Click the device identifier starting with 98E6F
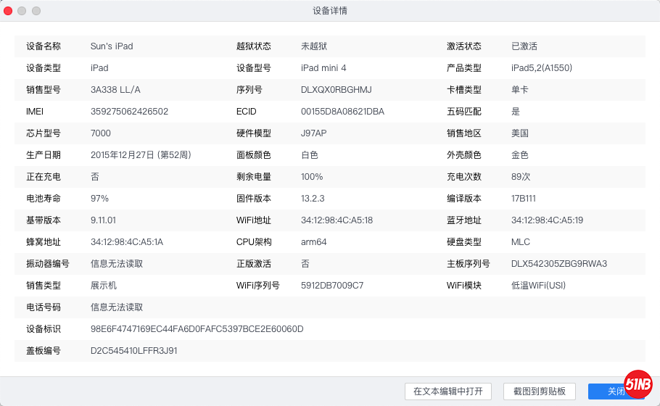Image resolution: width=660 pixels, height=406 pixels. click(197, 329)
